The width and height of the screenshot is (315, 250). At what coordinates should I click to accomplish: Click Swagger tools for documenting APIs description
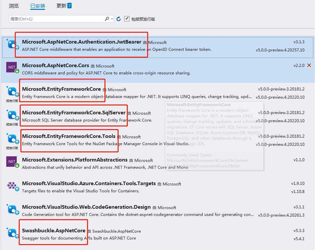(x=79, y=238)
